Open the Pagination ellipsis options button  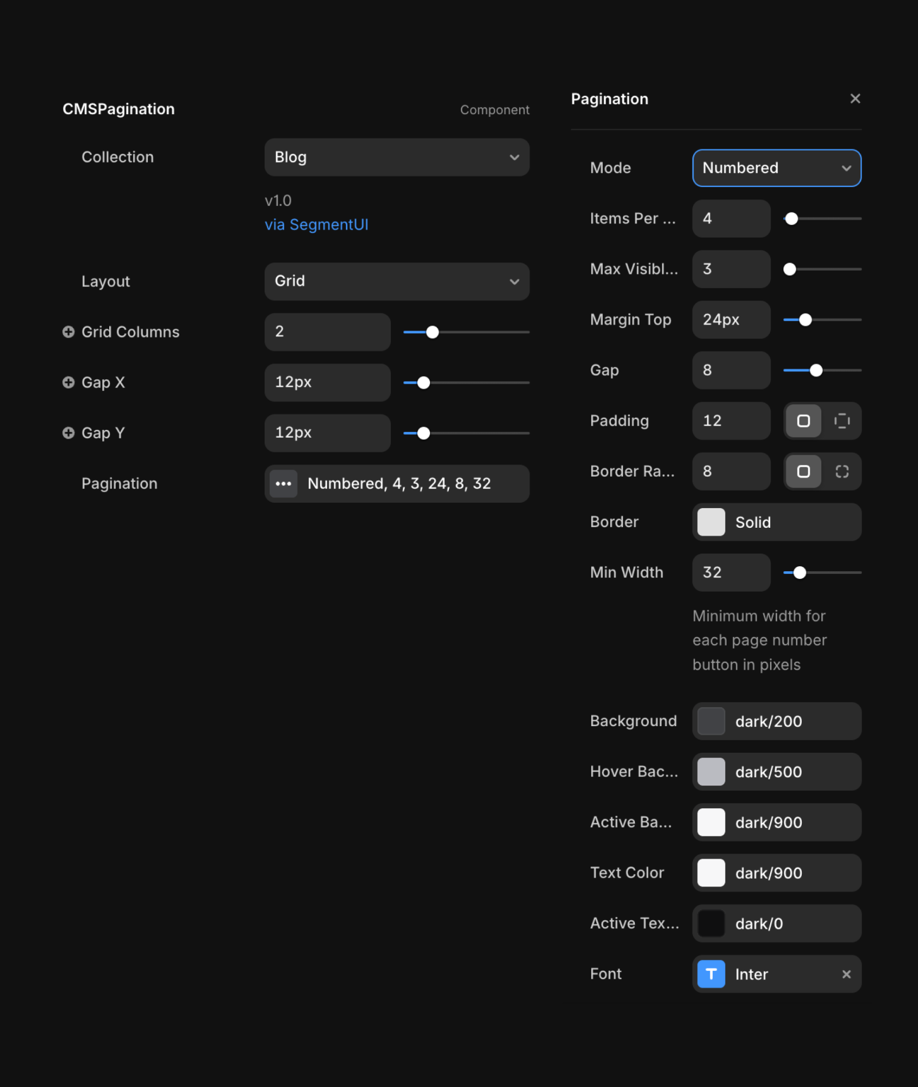click(283, 483)
